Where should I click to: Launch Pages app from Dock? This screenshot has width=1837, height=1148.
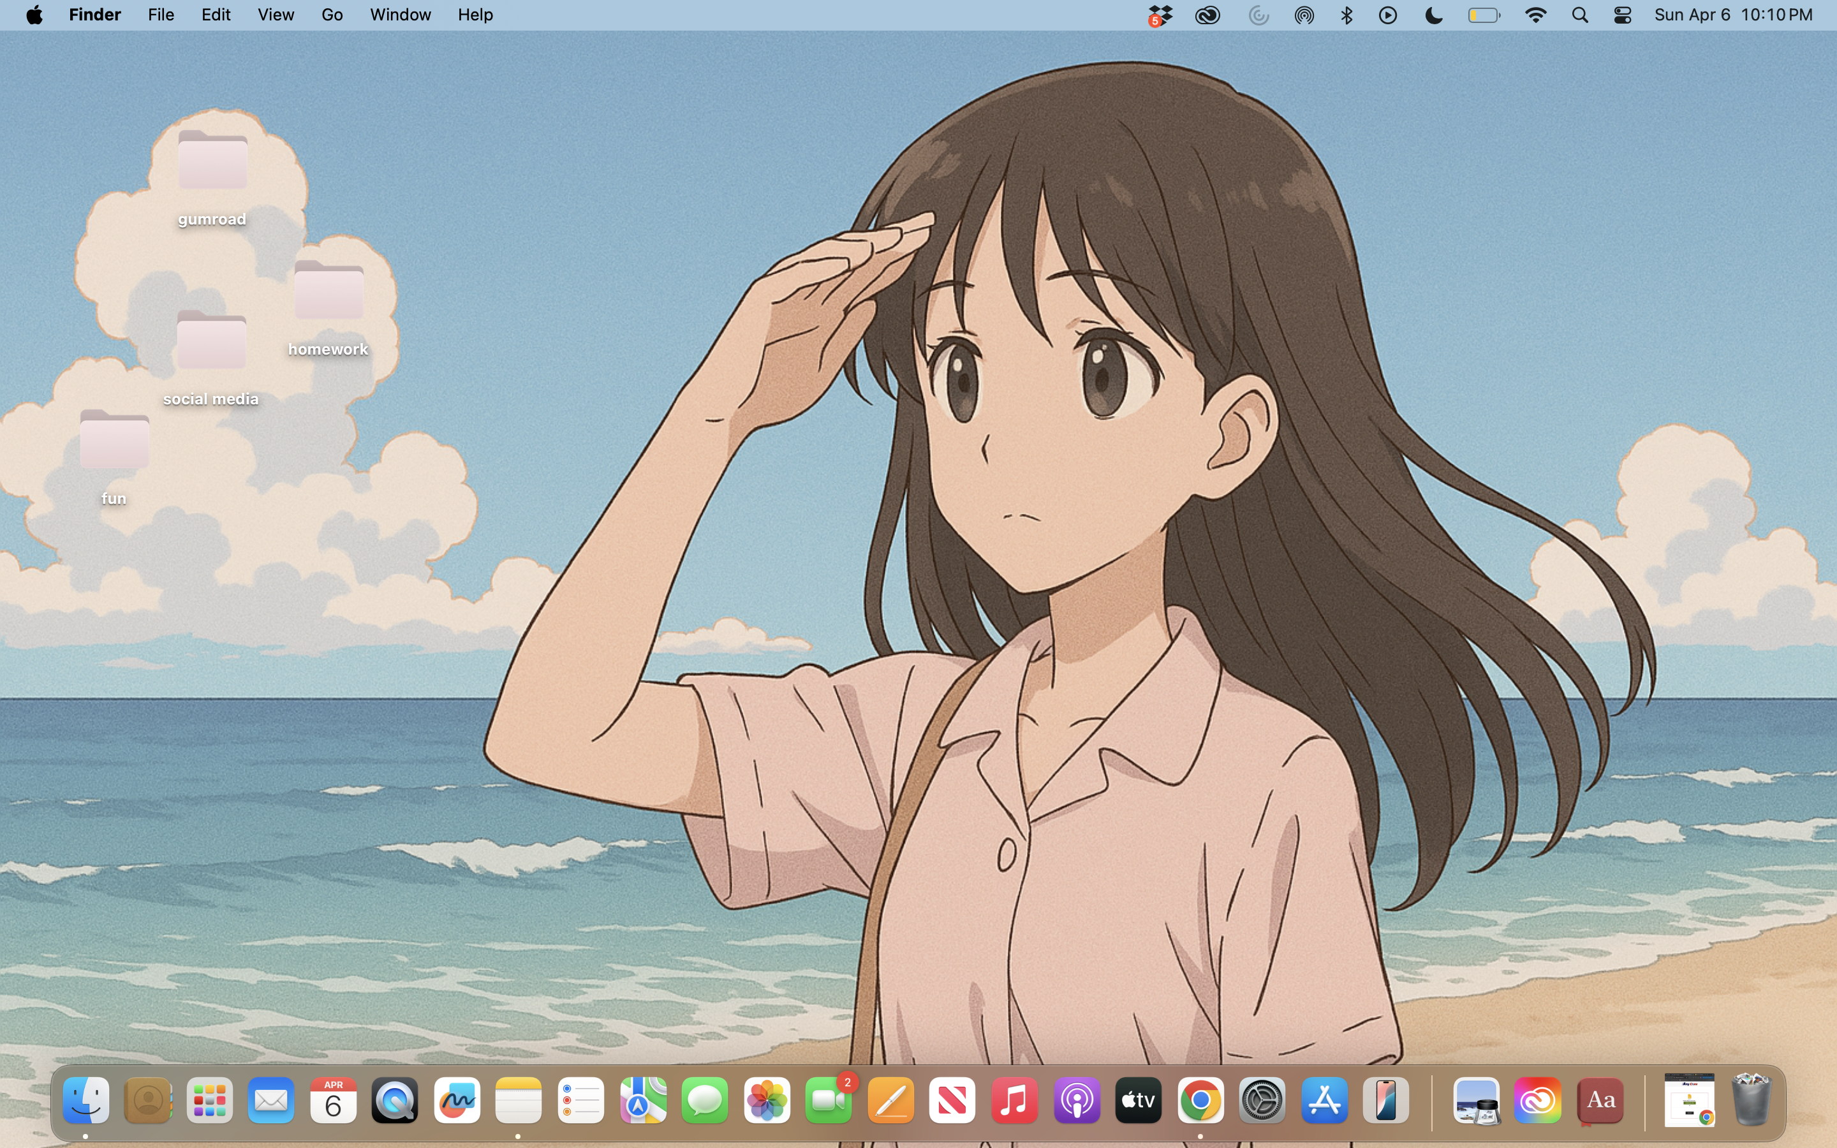(x=890, y=1100)
